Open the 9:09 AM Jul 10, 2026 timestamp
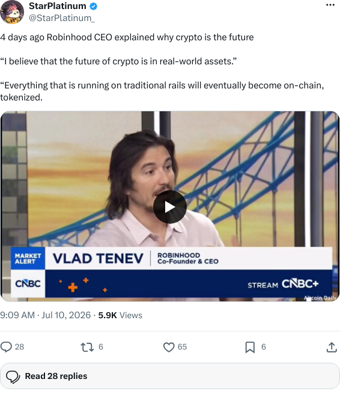The height and width of the screenshot is (394, 340). point(46,315)
